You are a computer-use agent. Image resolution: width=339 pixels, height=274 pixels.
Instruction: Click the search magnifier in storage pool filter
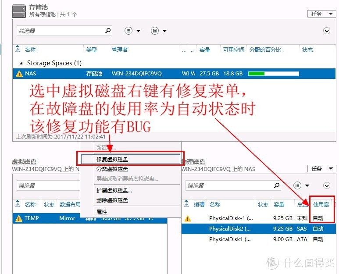108,30
